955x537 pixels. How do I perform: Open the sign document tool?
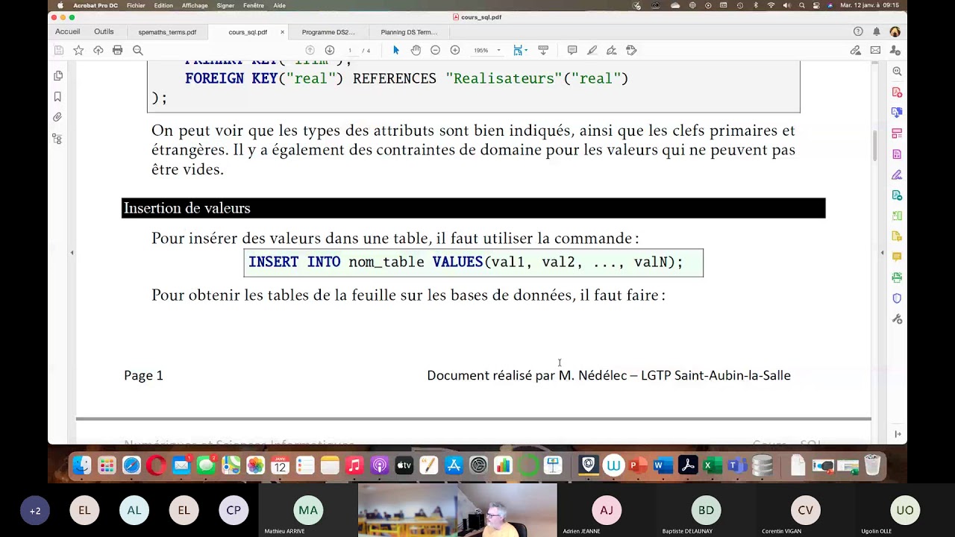coord(611,50)
